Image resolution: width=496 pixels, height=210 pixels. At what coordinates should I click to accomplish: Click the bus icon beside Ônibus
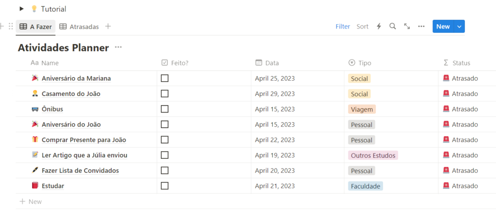(x=35, y=109)
